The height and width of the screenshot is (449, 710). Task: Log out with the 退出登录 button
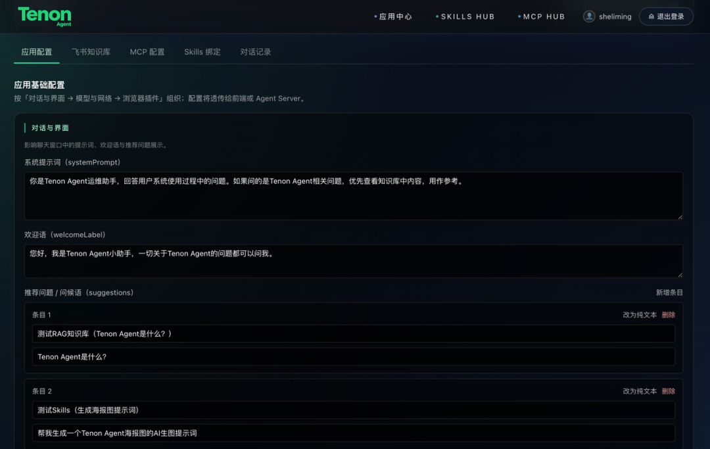666,16
